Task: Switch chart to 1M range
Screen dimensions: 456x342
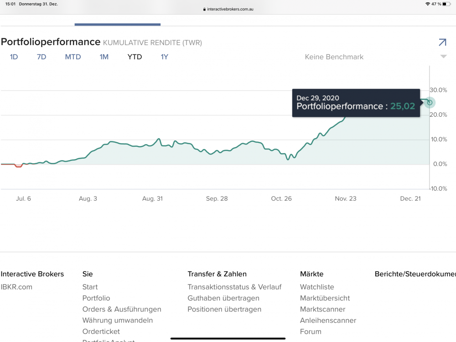Action: click(104, 57)
